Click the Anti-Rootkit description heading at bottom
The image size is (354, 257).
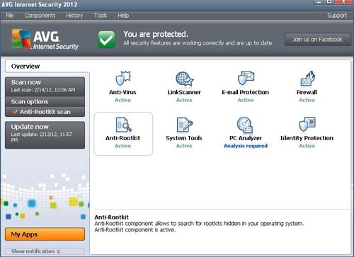112,217
